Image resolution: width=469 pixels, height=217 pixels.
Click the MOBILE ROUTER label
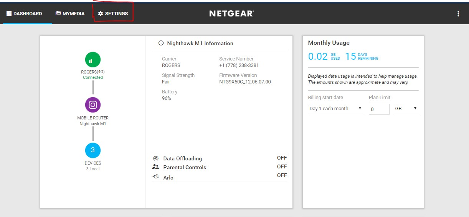pyautogui.click(x=93, y=118)
